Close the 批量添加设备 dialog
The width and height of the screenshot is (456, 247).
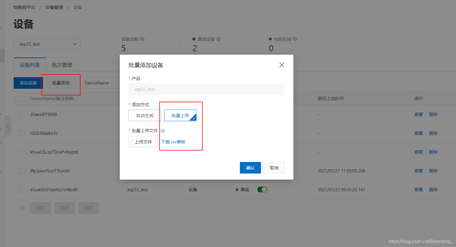[282, 65]
